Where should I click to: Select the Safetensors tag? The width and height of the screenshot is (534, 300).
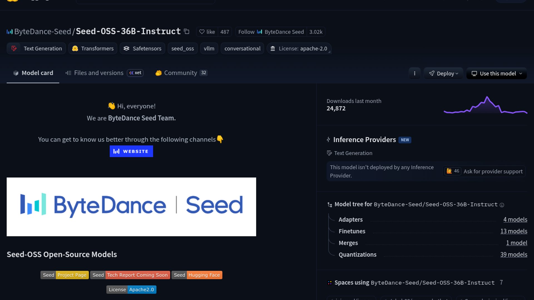142,49
